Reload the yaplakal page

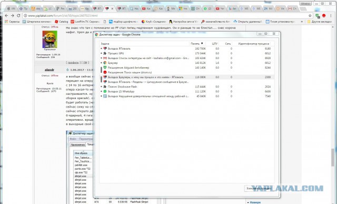pos(18,15)
